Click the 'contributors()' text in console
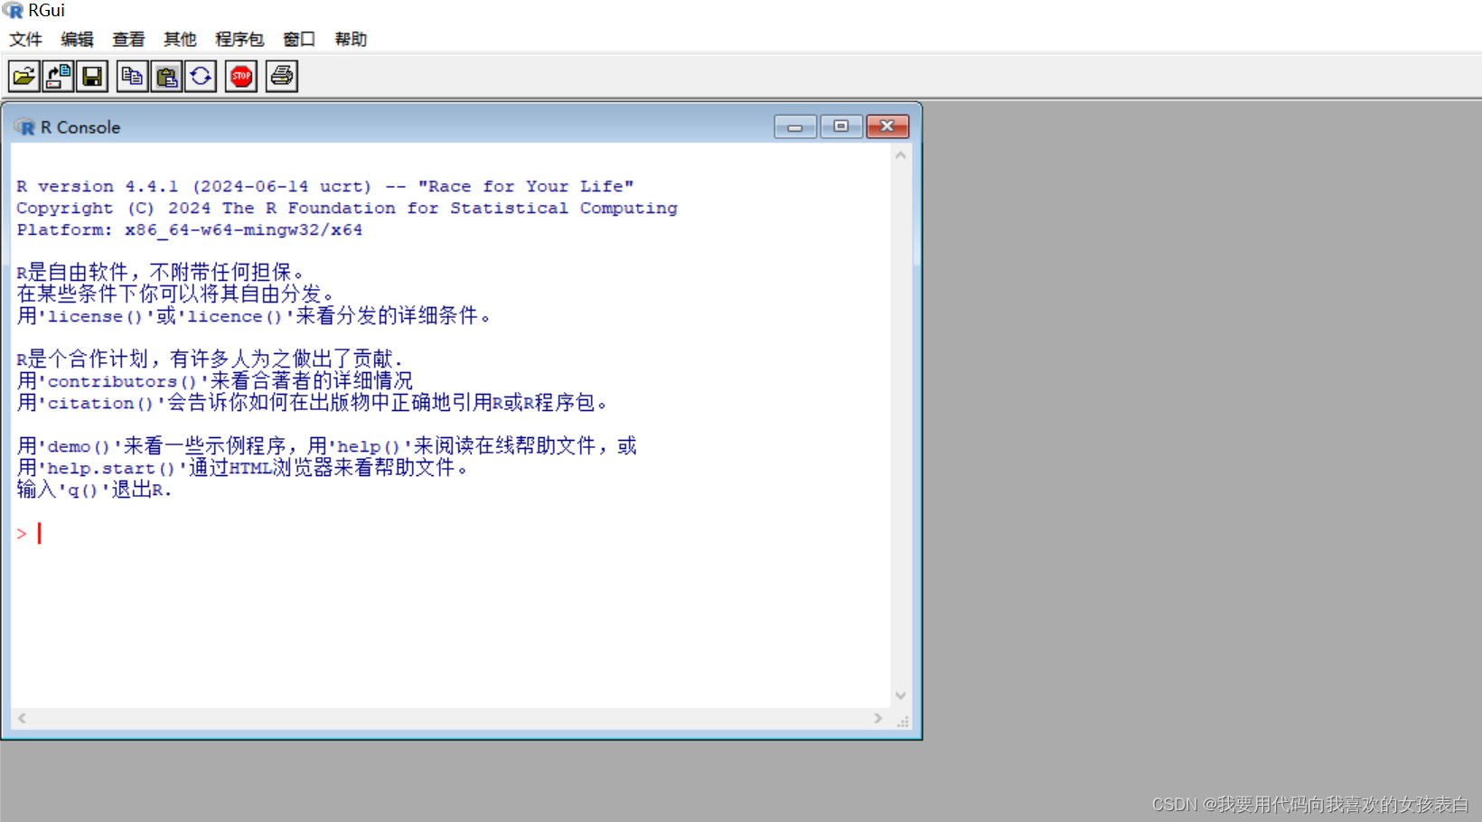1482x822 pixels. 122,381
